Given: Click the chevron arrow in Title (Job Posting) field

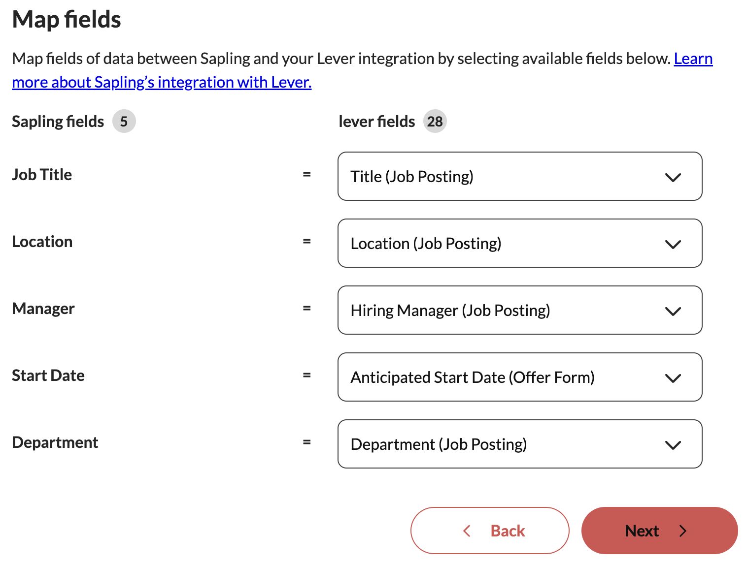Looking at the screenshot, I should pyautogui.click(x=673, y=177).
